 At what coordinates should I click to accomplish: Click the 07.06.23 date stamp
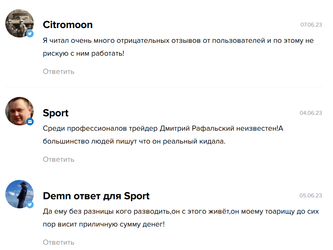pos(311,25)
